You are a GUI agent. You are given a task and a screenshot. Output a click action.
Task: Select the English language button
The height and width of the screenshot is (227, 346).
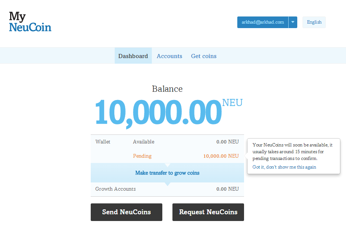tap(314, 22)
